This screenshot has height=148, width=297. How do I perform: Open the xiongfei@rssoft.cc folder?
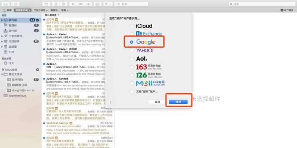pyautogui.click(x=20, y=90)
